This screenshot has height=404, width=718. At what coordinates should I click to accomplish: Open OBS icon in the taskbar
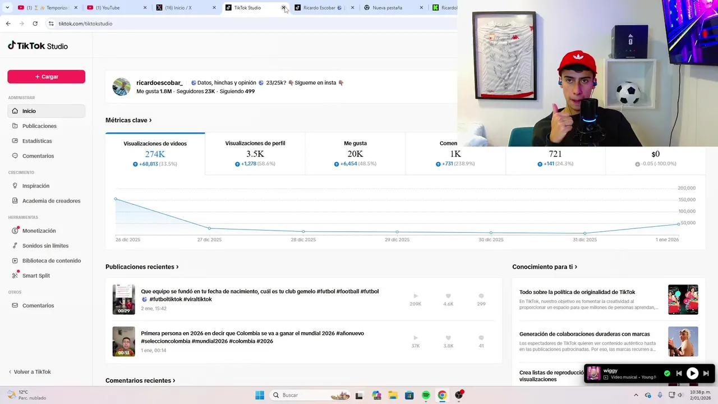click(459, 395)
